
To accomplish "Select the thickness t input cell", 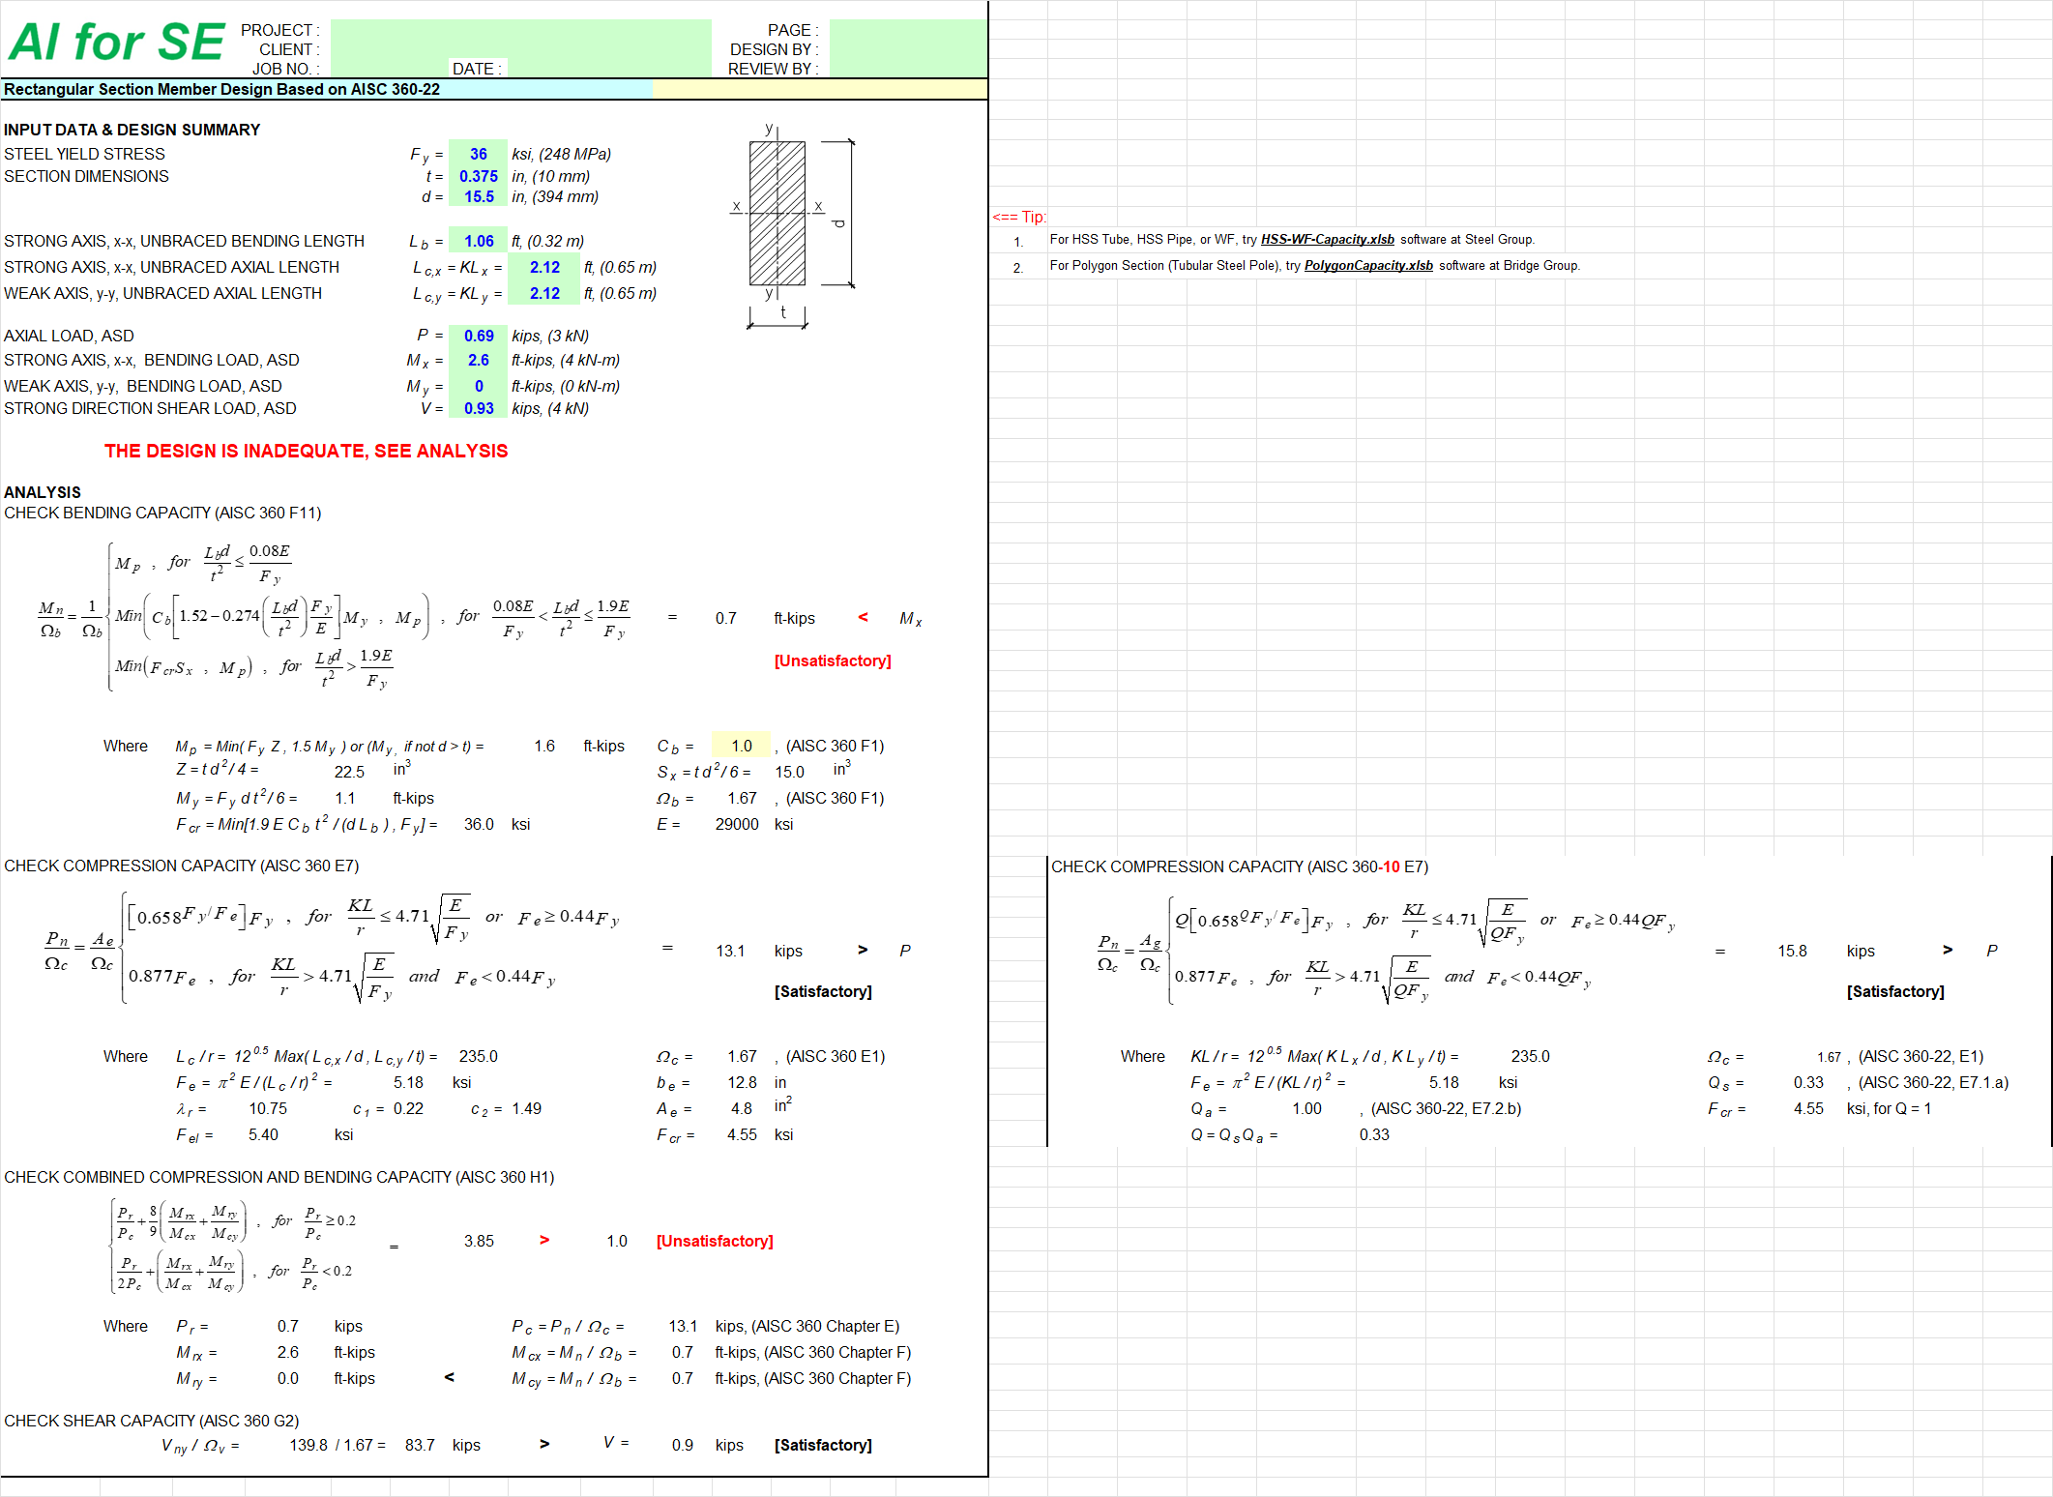I will [478, 176].
